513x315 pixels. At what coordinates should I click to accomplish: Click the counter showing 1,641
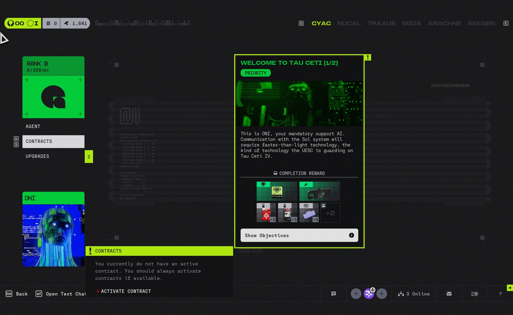pyautogui.click(x=75, y=23)
